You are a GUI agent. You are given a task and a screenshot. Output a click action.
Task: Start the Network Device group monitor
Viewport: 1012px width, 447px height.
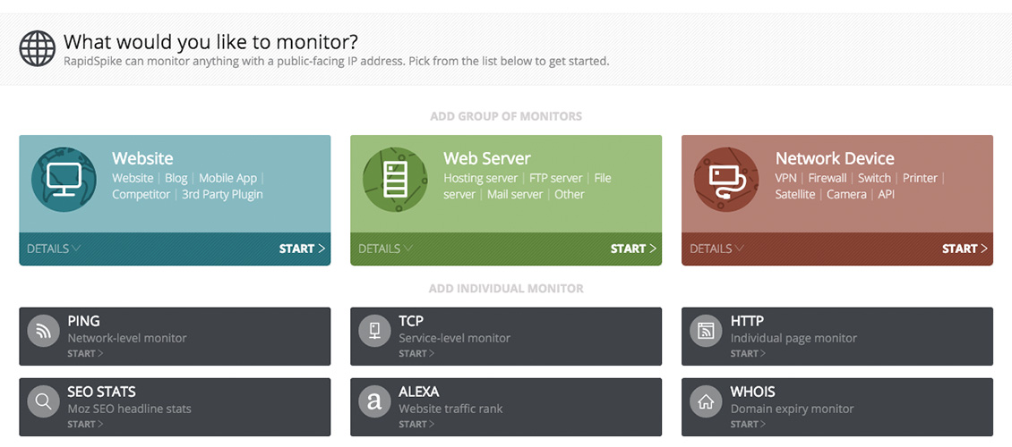point(965,249)
